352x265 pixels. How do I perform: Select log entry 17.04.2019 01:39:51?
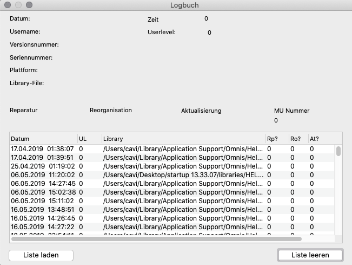click(135, 157)
